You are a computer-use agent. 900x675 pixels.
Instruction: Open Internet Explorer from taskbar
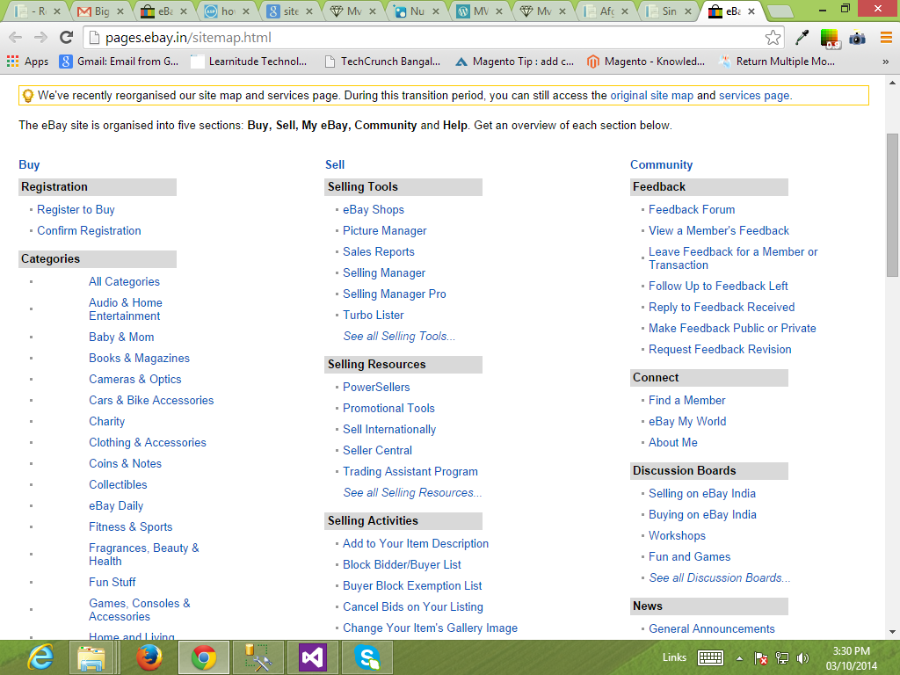click(x=41, y=657)
